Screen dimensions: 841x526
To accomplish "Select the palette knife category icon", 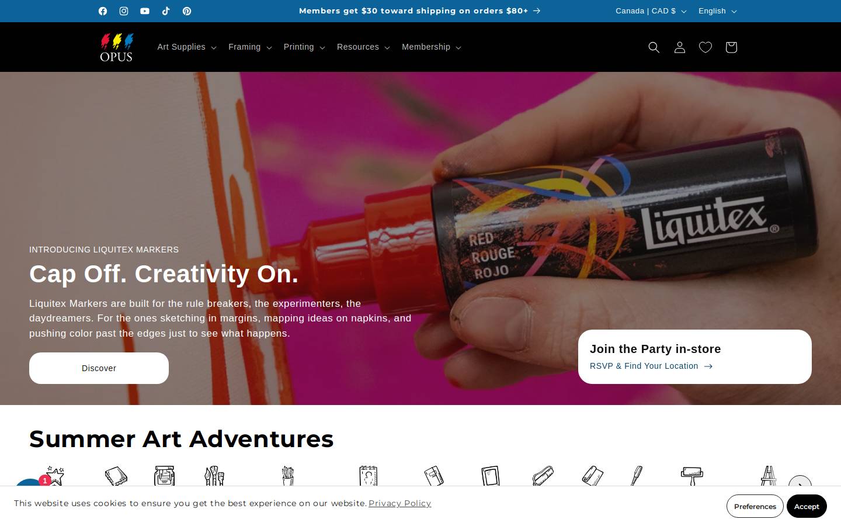I will point(637,476).
